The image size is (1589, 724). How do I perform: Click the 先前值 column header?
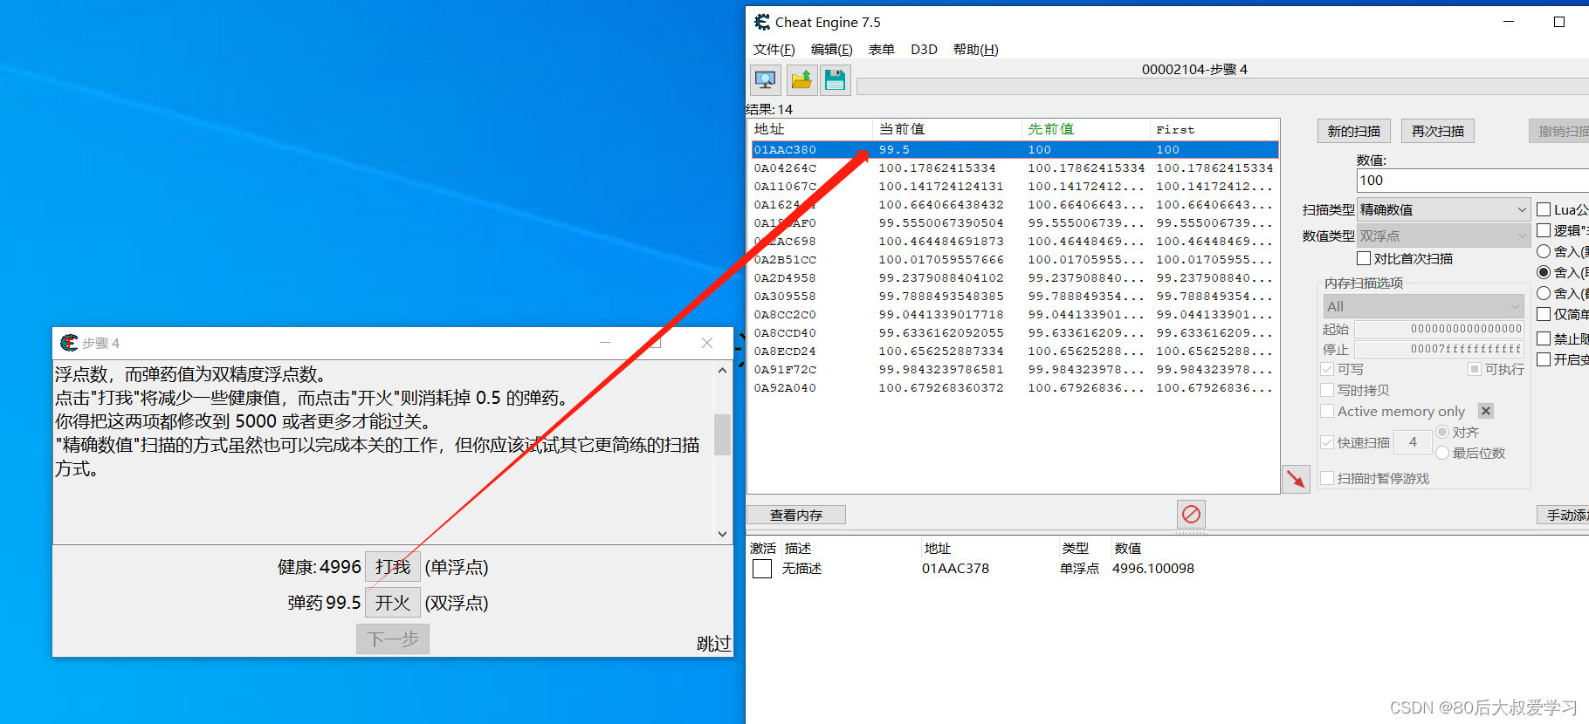[x=1086, y=129]
